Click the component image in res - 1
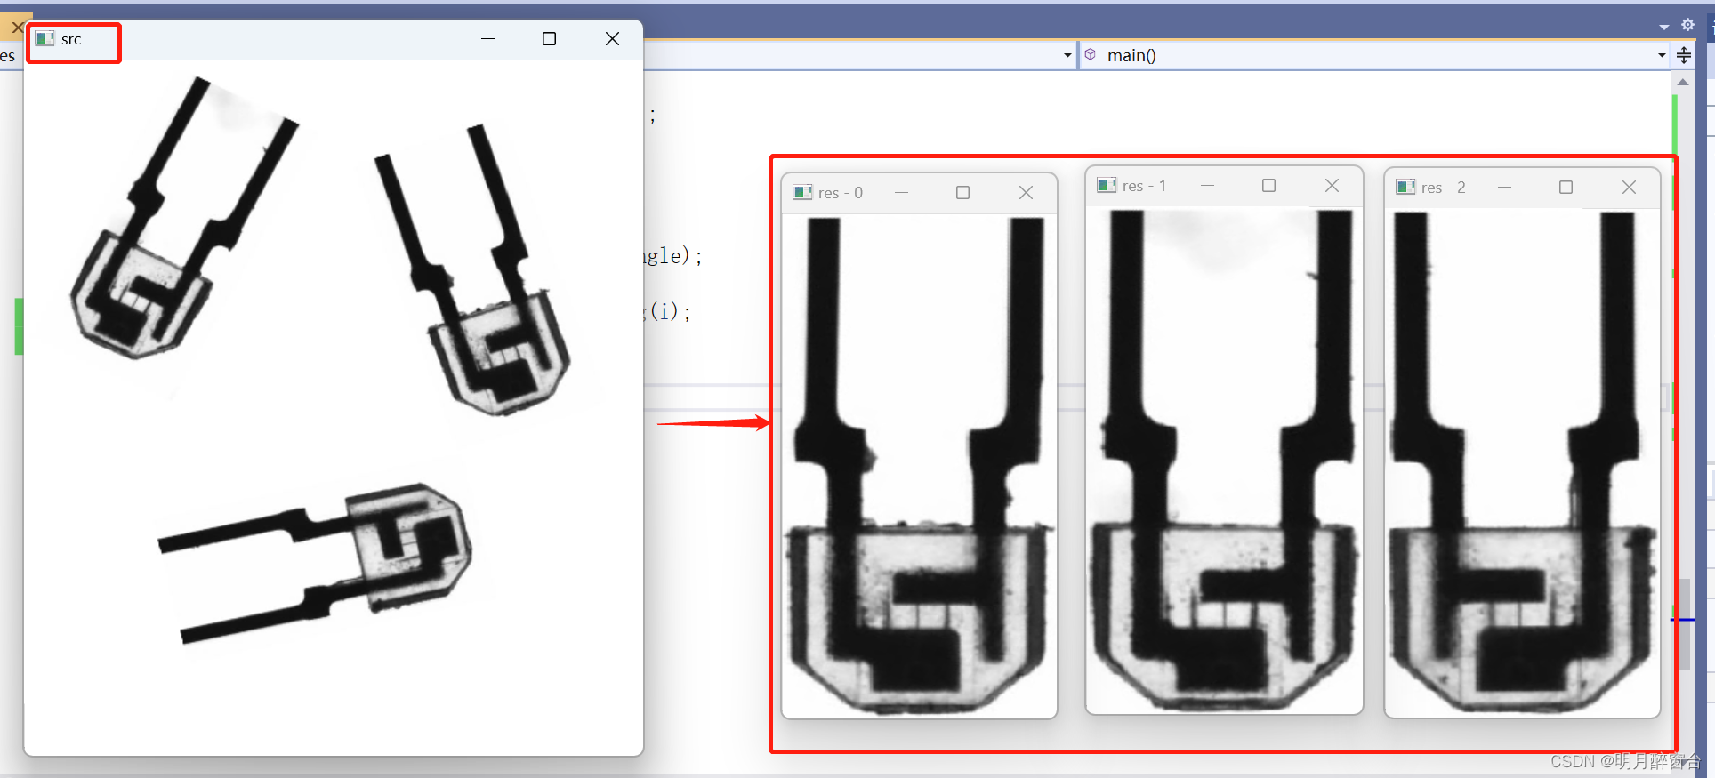The image size is (1715, 778). tap(1224, 461)
